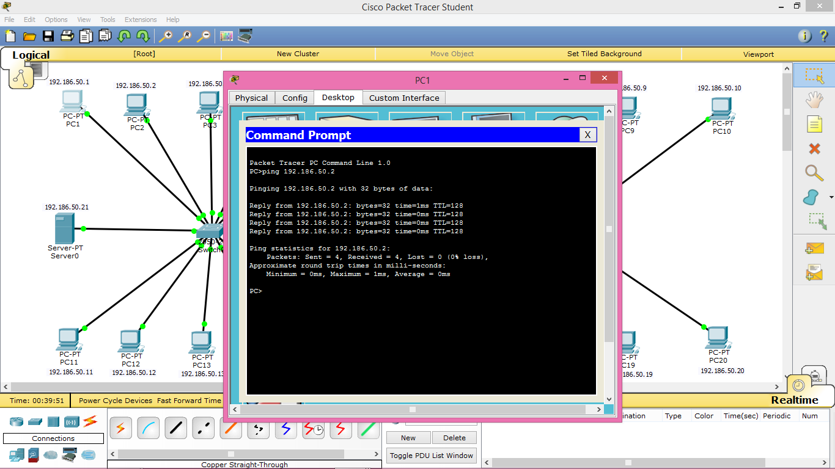
Task: Select the Copper Straight-Through cable
Action: [176, 427]
